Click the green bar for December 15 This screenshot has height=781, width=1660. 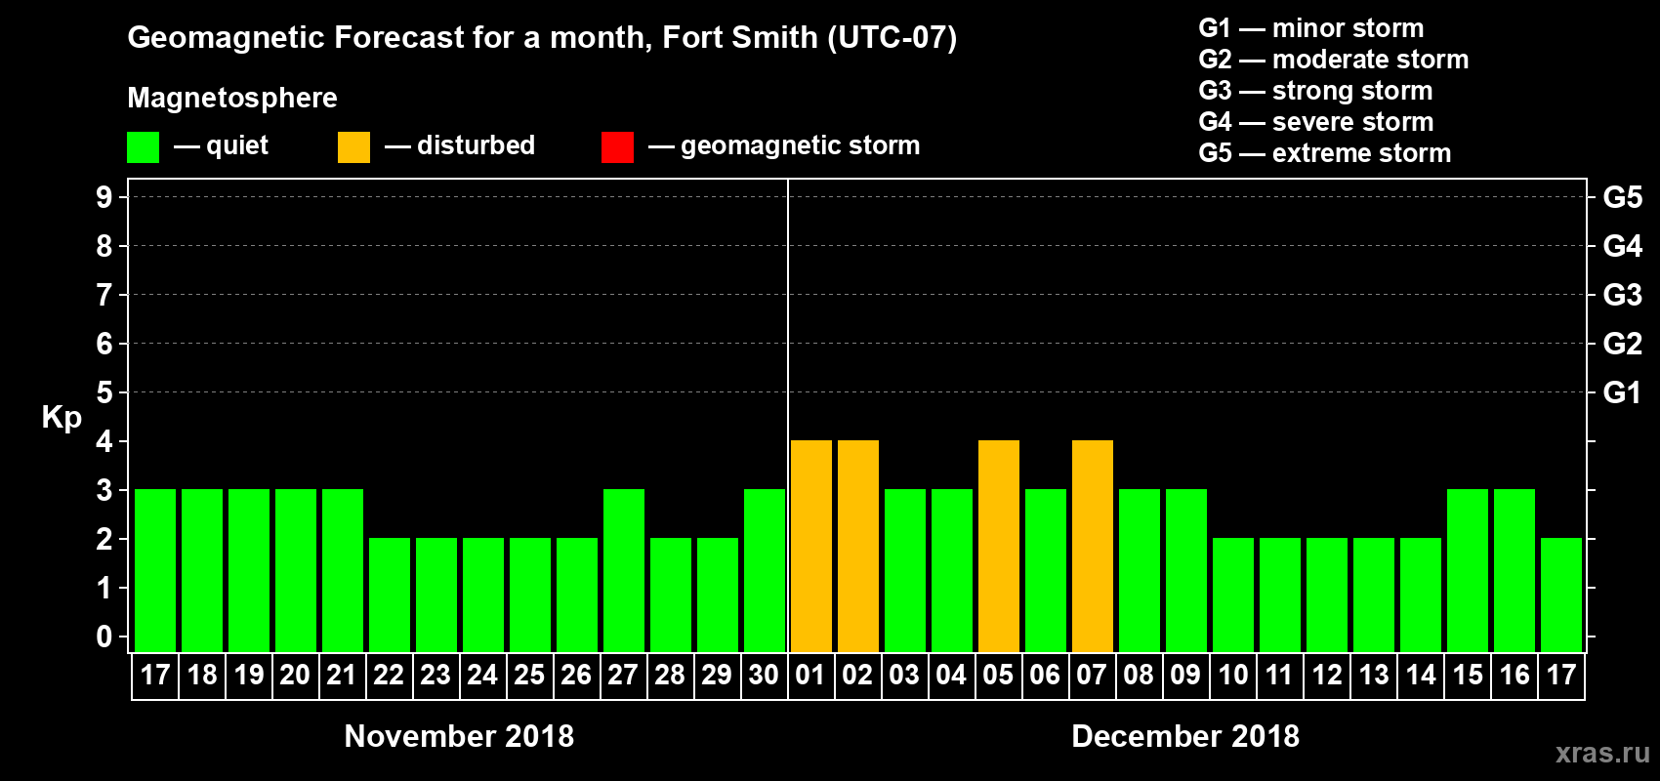[x=1468, y=571]
